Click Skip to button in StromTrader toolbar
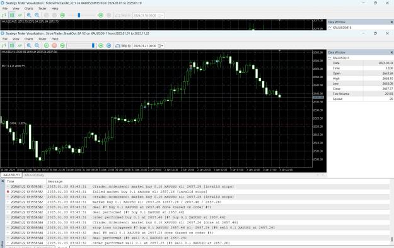 123,46
